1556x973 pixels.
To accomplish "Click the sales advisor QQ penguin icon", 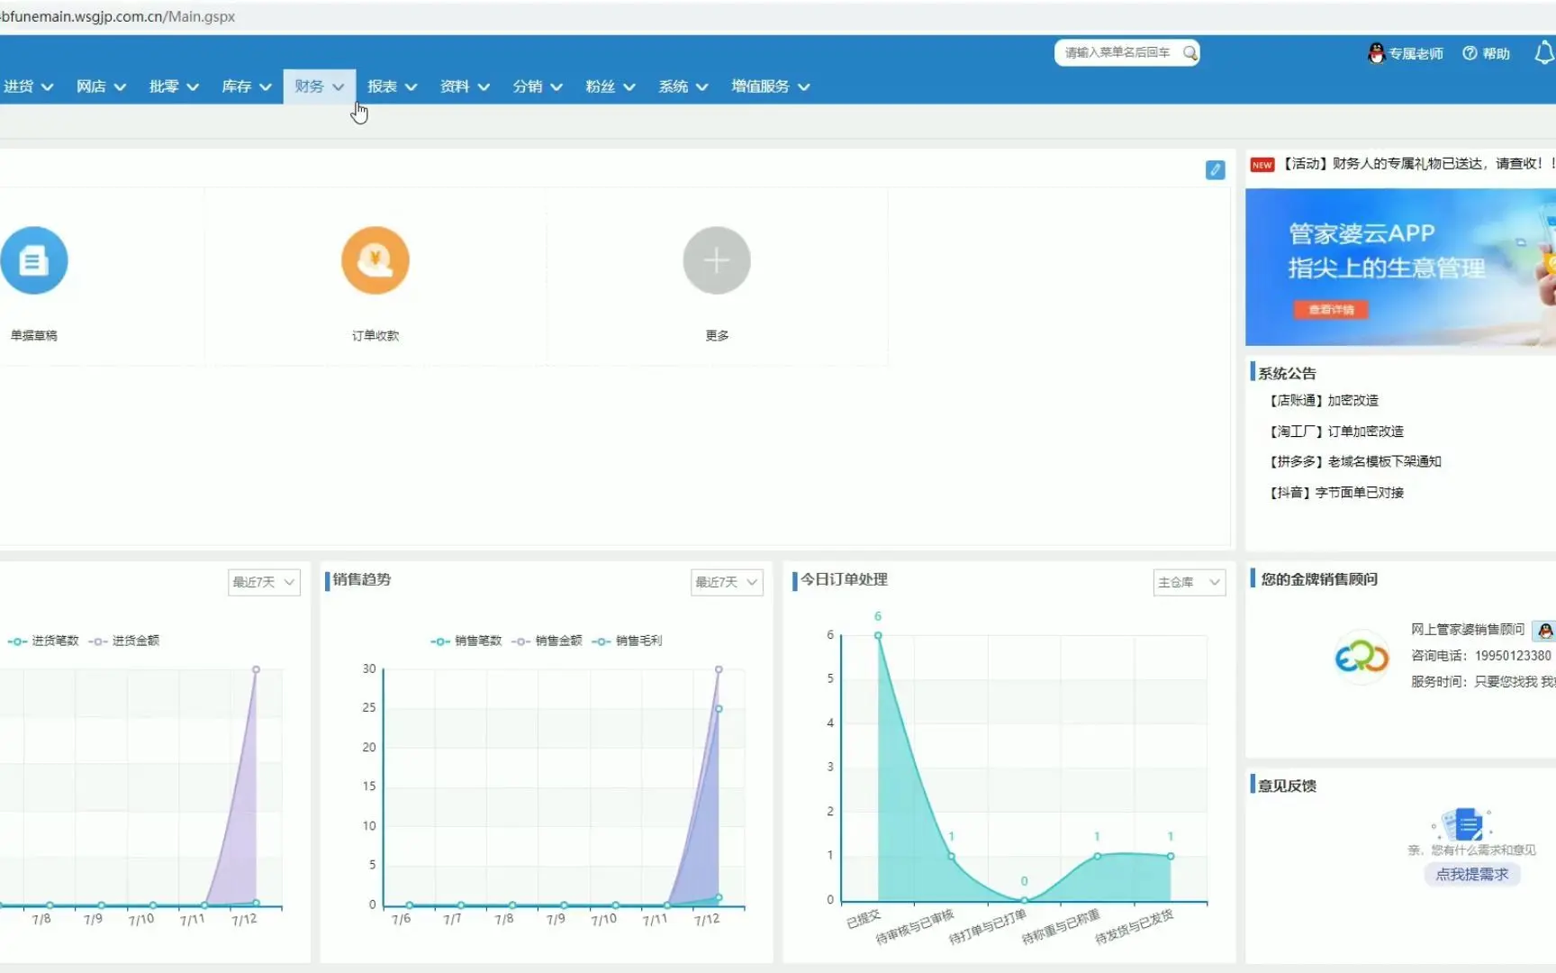I will point(1545,631).
